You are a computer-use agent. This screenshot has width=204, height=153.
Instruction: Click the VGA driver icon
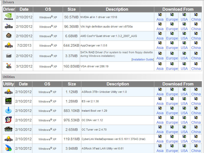9,66
